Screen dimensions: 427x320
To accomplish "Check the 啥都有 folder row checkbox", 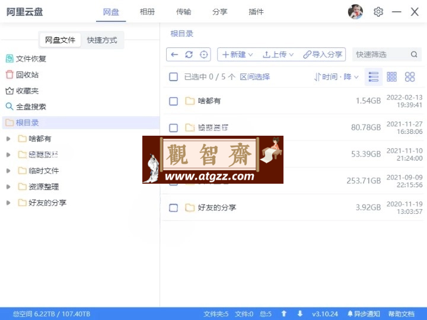I will [173, 101].
